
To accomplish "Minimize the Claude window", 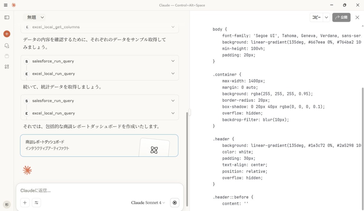I will [331, 5].
